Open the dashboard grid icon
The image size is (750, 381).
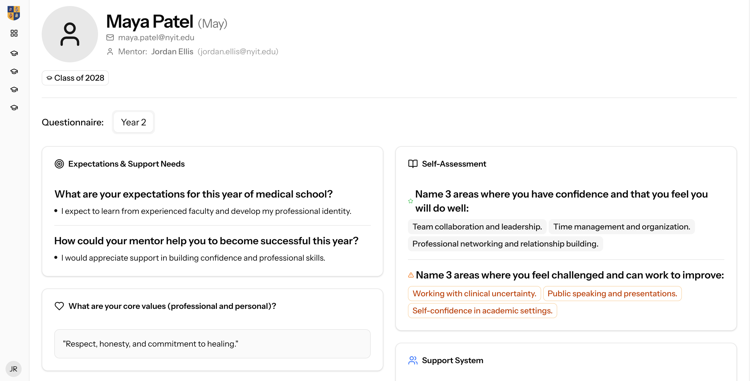tap(14, 33)
